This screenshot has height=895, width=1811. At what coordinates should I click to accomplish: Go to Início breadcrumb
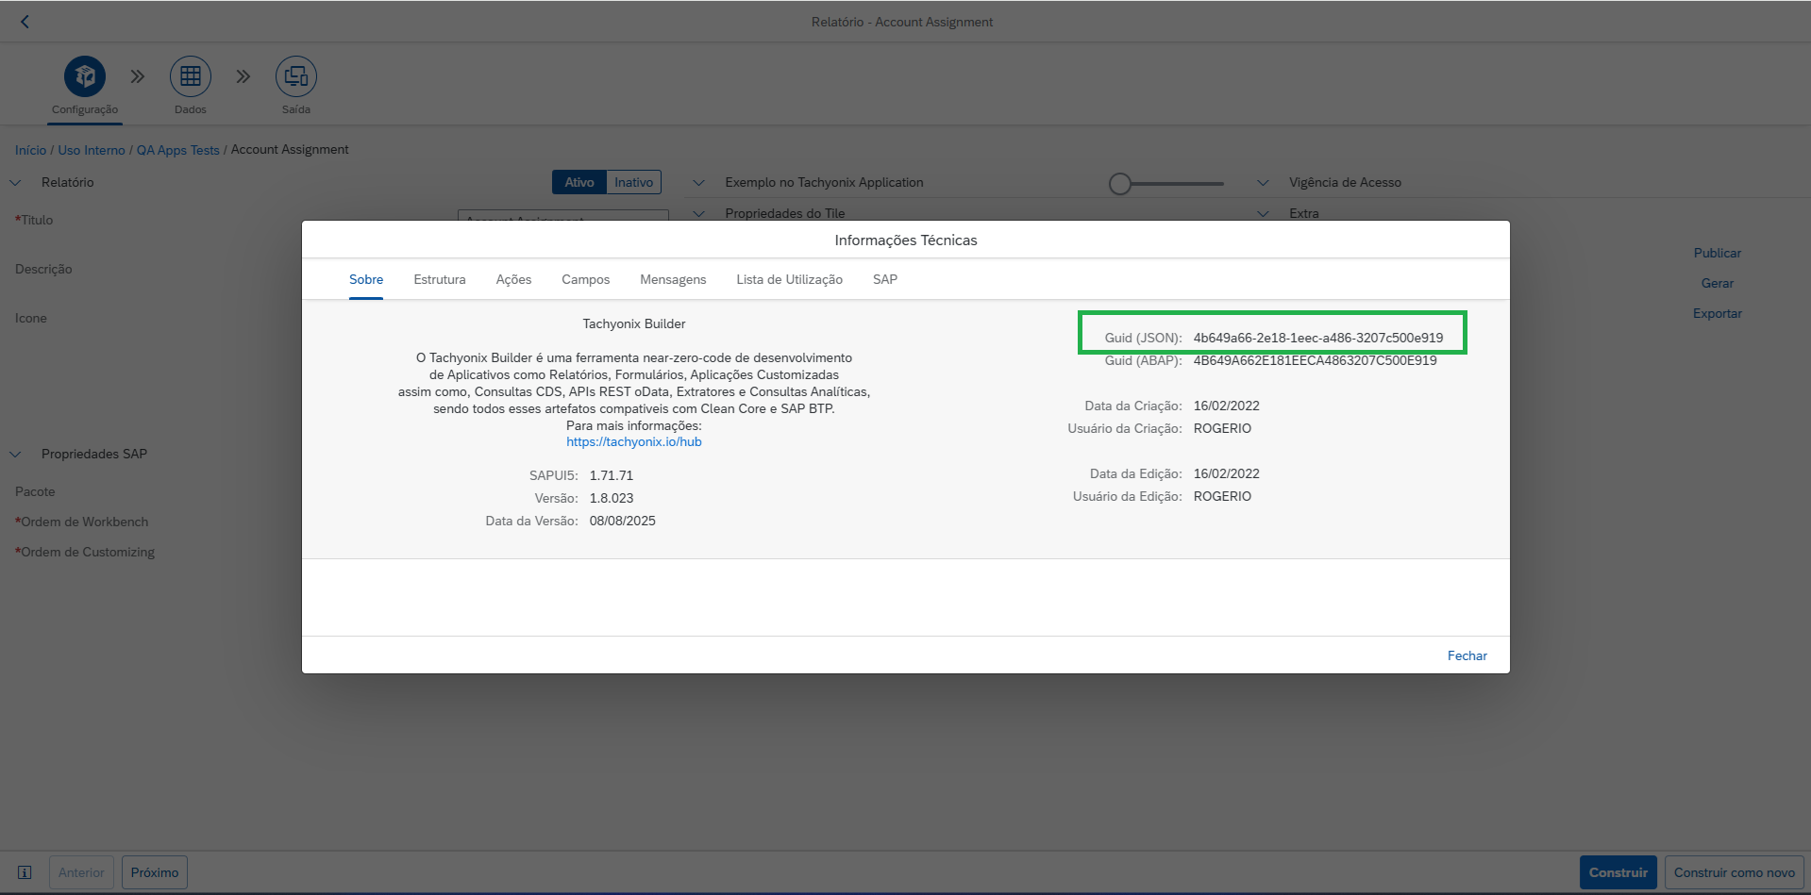[x=30, y=150]
